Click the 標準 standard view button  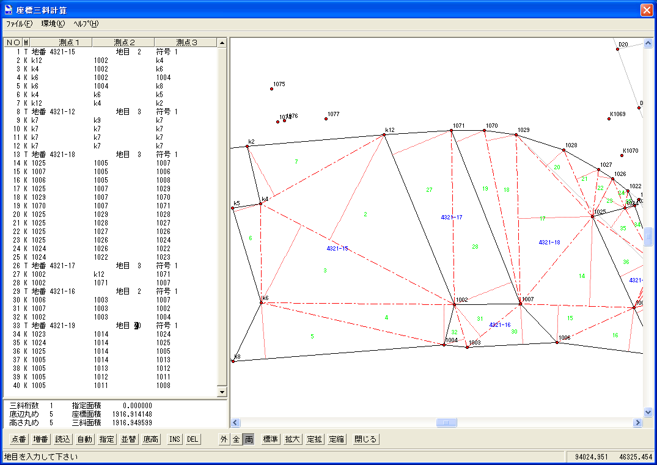(x=270, y=439)
